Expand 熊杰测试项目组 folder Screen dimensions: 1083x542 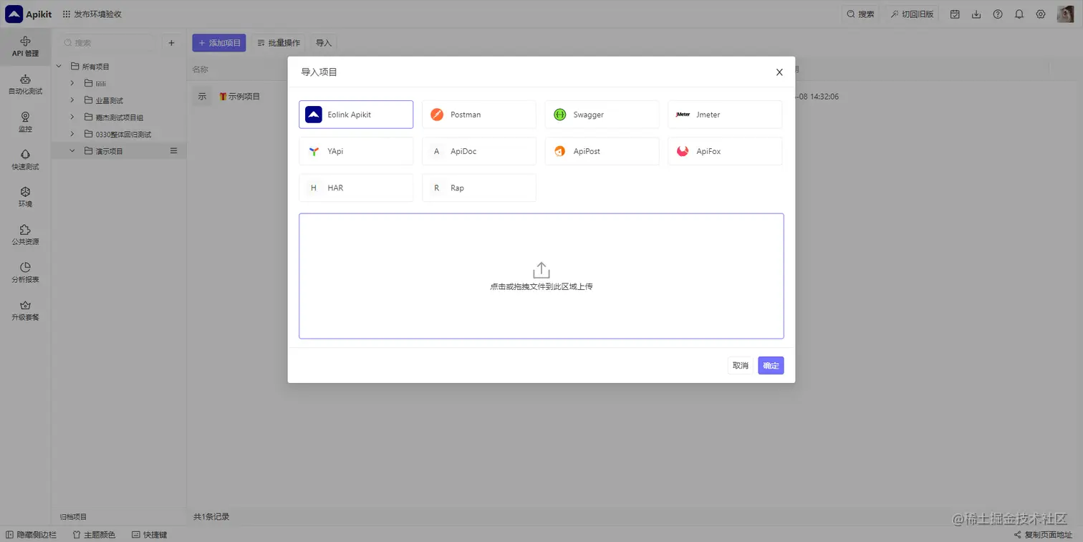point(72,117)
